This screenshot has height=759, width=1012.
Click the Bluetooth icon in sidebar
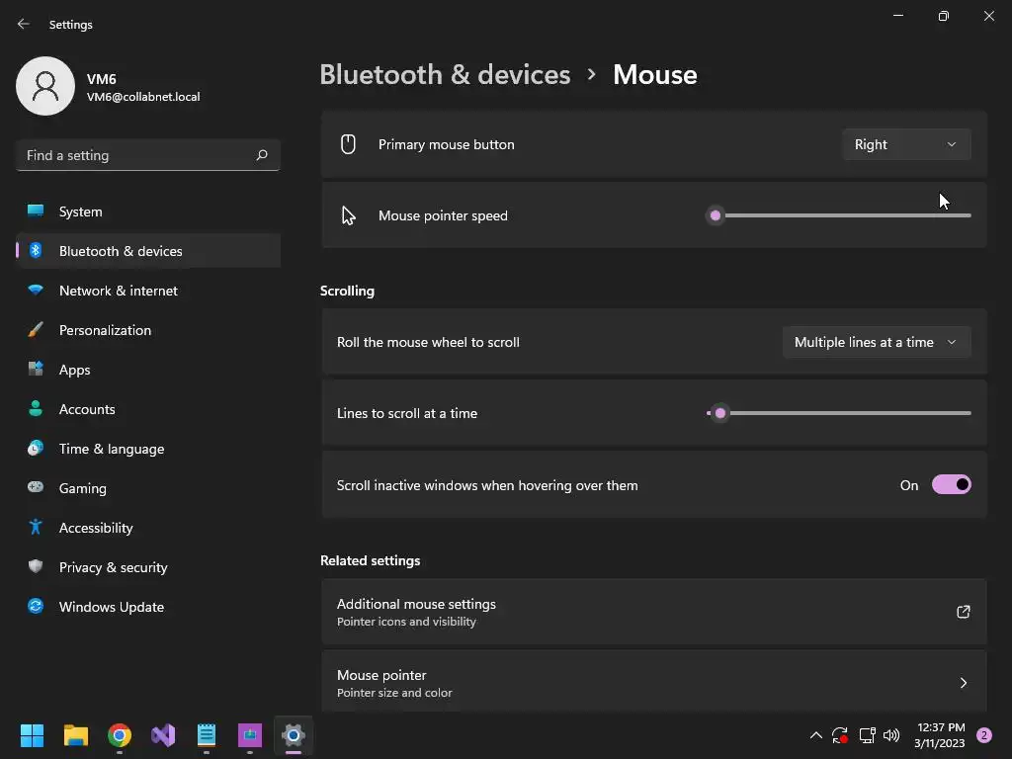pos(36,250)
